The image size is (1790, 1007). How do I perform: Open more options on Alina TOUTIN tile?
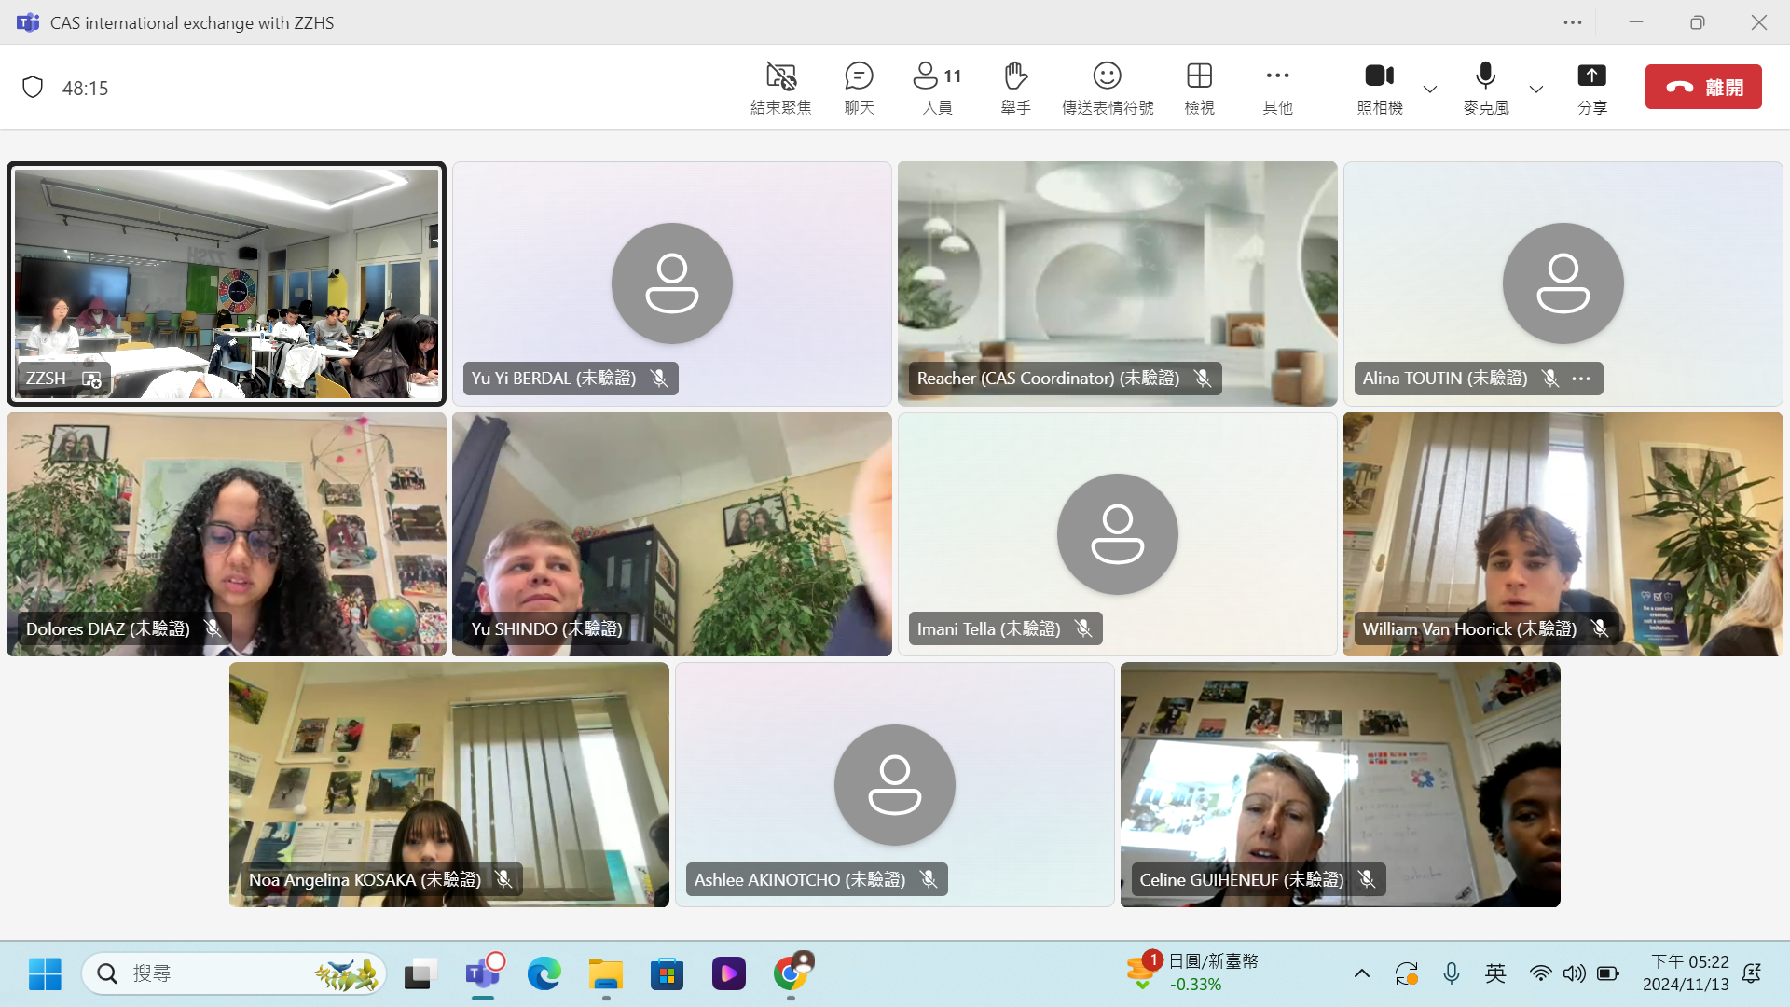coord(1581,379)
